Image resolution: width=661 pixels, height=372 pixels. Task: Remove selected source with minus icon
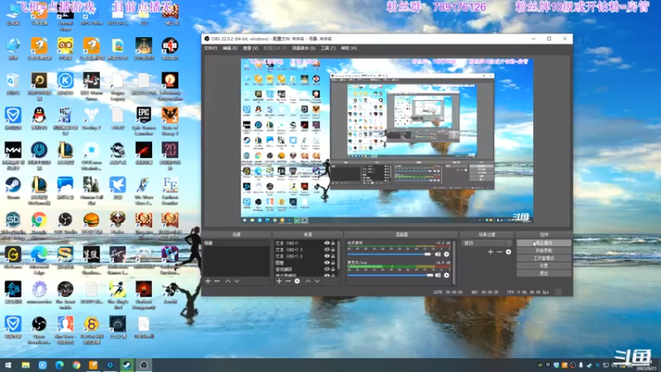click(x=288, y=281)
